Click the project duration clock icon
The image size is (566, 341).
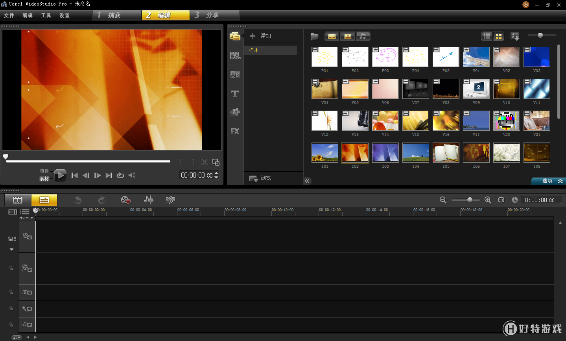[x=514, y=200]
